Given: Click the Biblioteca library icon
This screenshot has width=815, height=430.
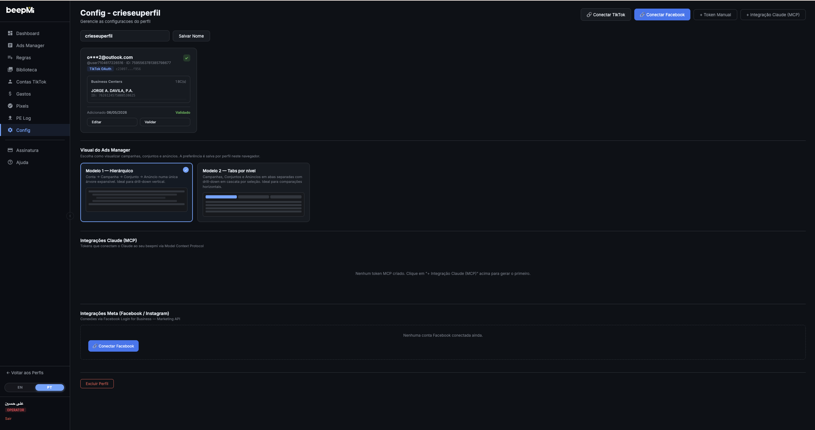Looking at the screenshot, I should tap(10, 69).
